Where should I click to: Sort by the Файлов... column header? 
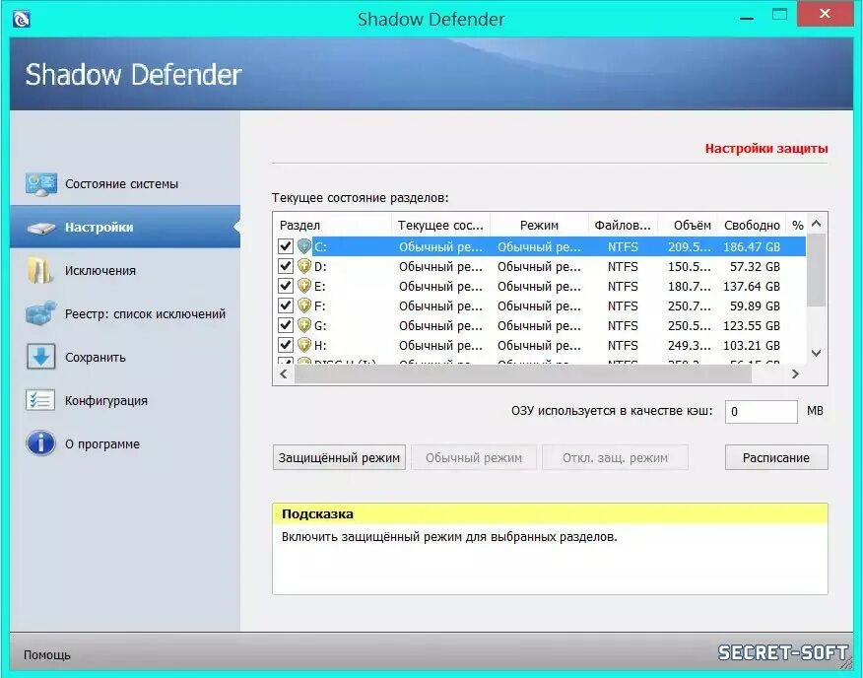point(623,225)
